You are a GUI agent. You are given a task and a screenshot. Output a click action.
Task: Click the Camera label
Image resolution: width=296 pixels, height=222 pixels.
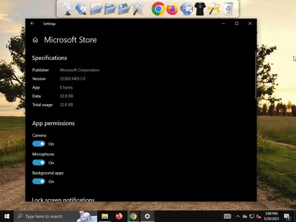click(x=39, y=135)
